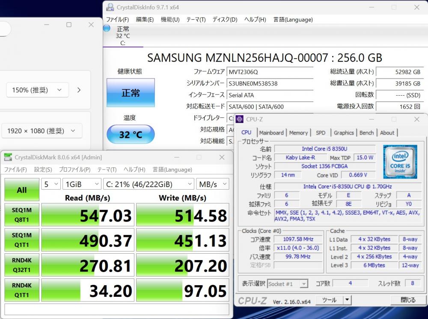The height and width of the screenshot is (319, 428).
Task: Open the MB/s unit dropdown
Action: pyautogui.click(x=213, y=184)
